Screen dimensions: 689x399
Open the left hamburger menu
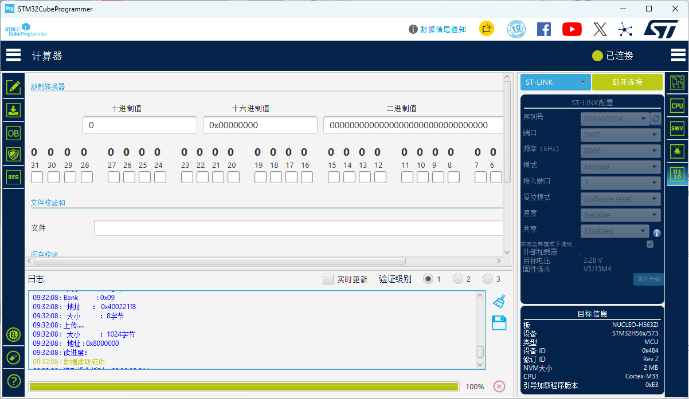[x=14, y=56]
